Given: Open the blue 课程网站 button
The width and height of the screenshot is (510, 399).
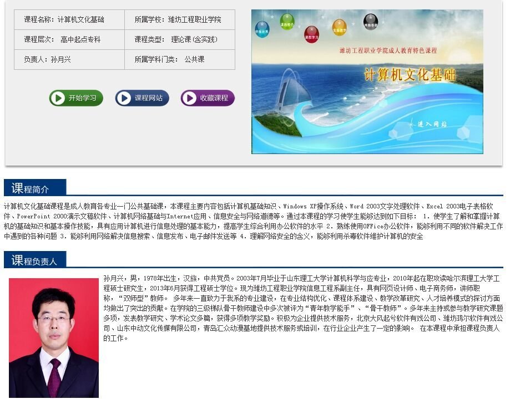Looking at the screenshot, I should click(142, 98).
